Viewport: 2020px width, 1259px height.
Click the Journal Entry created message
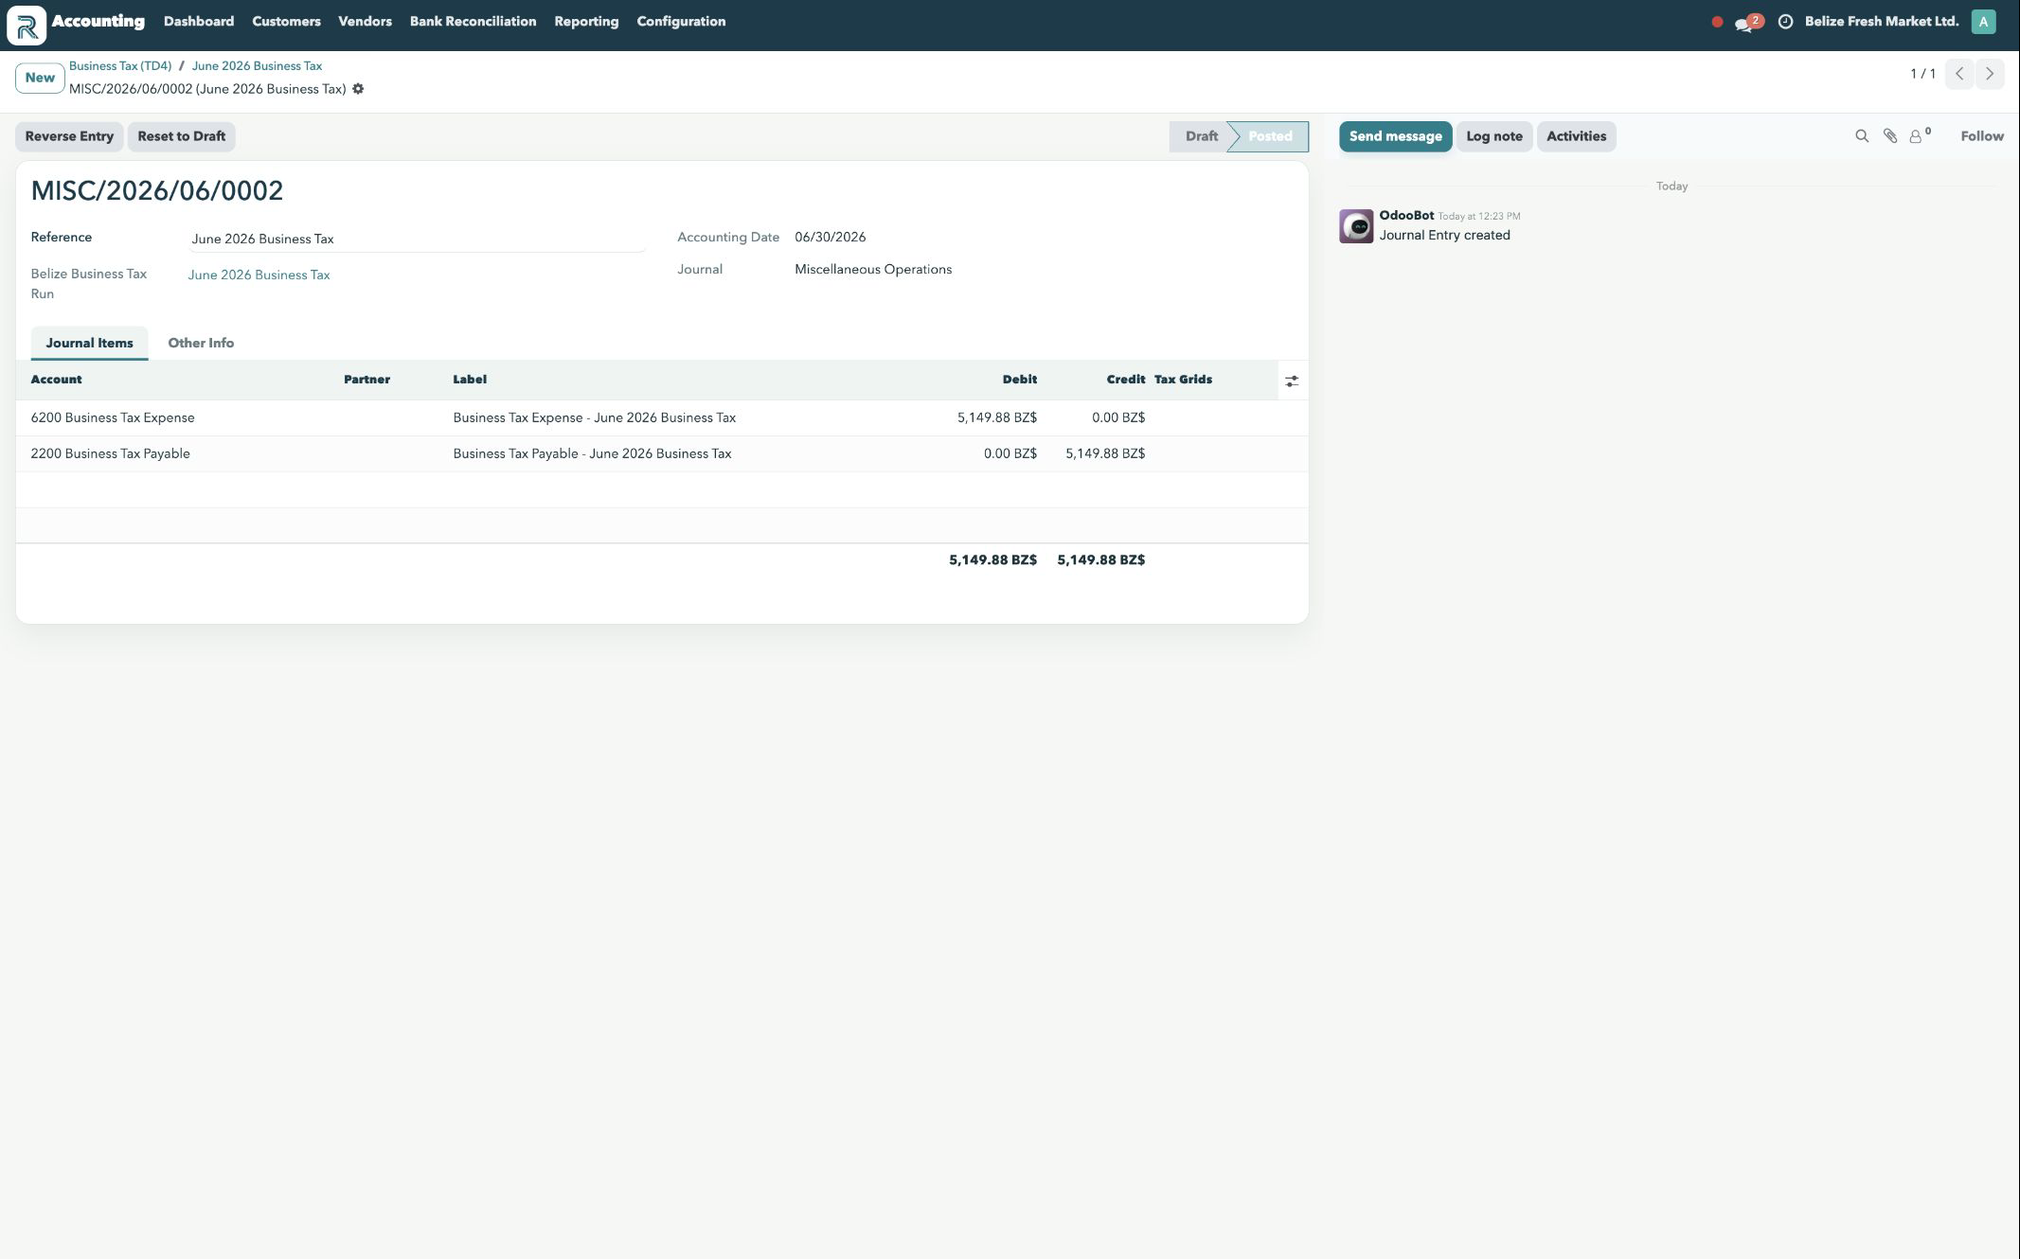click(x=1444, y=236)
